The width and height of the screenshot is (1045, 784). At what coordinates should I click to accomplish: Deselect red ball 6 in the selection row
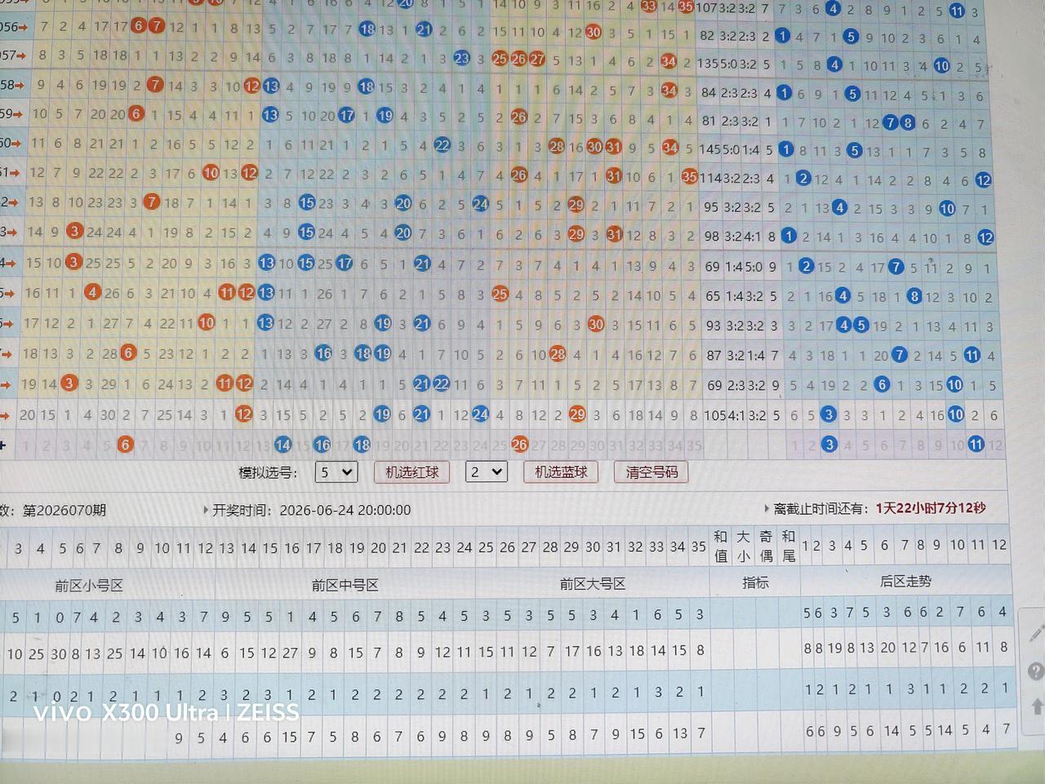125,445
